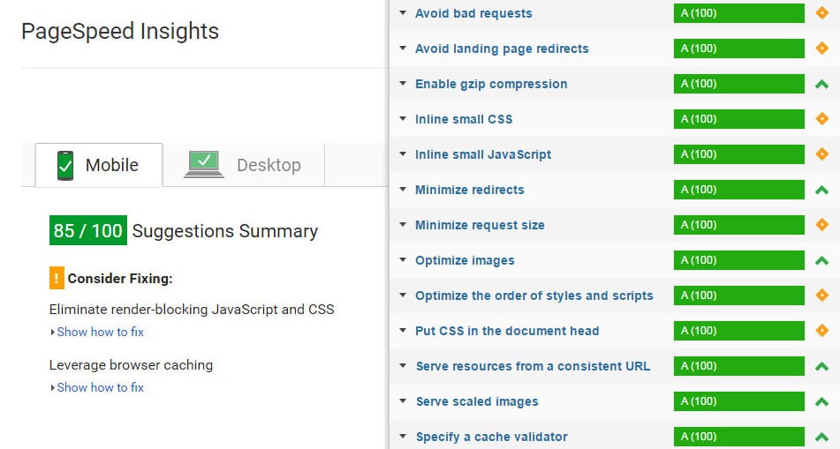
Task: Open the Put CSS in the document head link
Action: tap(507, 331)
